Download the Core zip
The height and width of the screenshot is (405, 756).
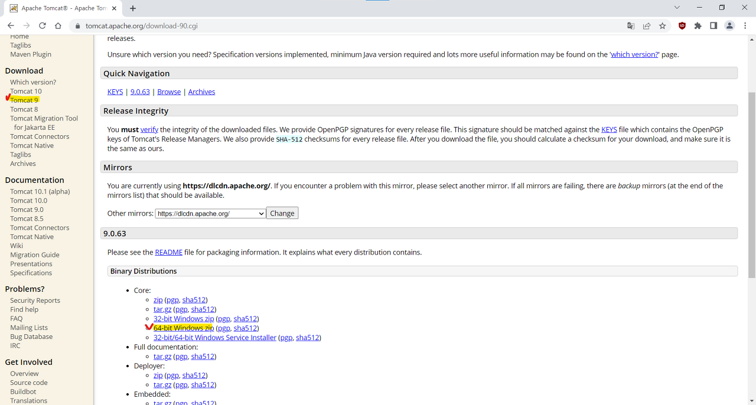pyautogui.click(x=158, y=300)
